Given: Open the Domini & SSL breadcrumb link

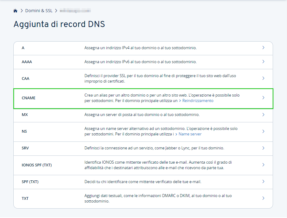Looking at the screenshot, I should pyautogui.click(x=39, y=11).
